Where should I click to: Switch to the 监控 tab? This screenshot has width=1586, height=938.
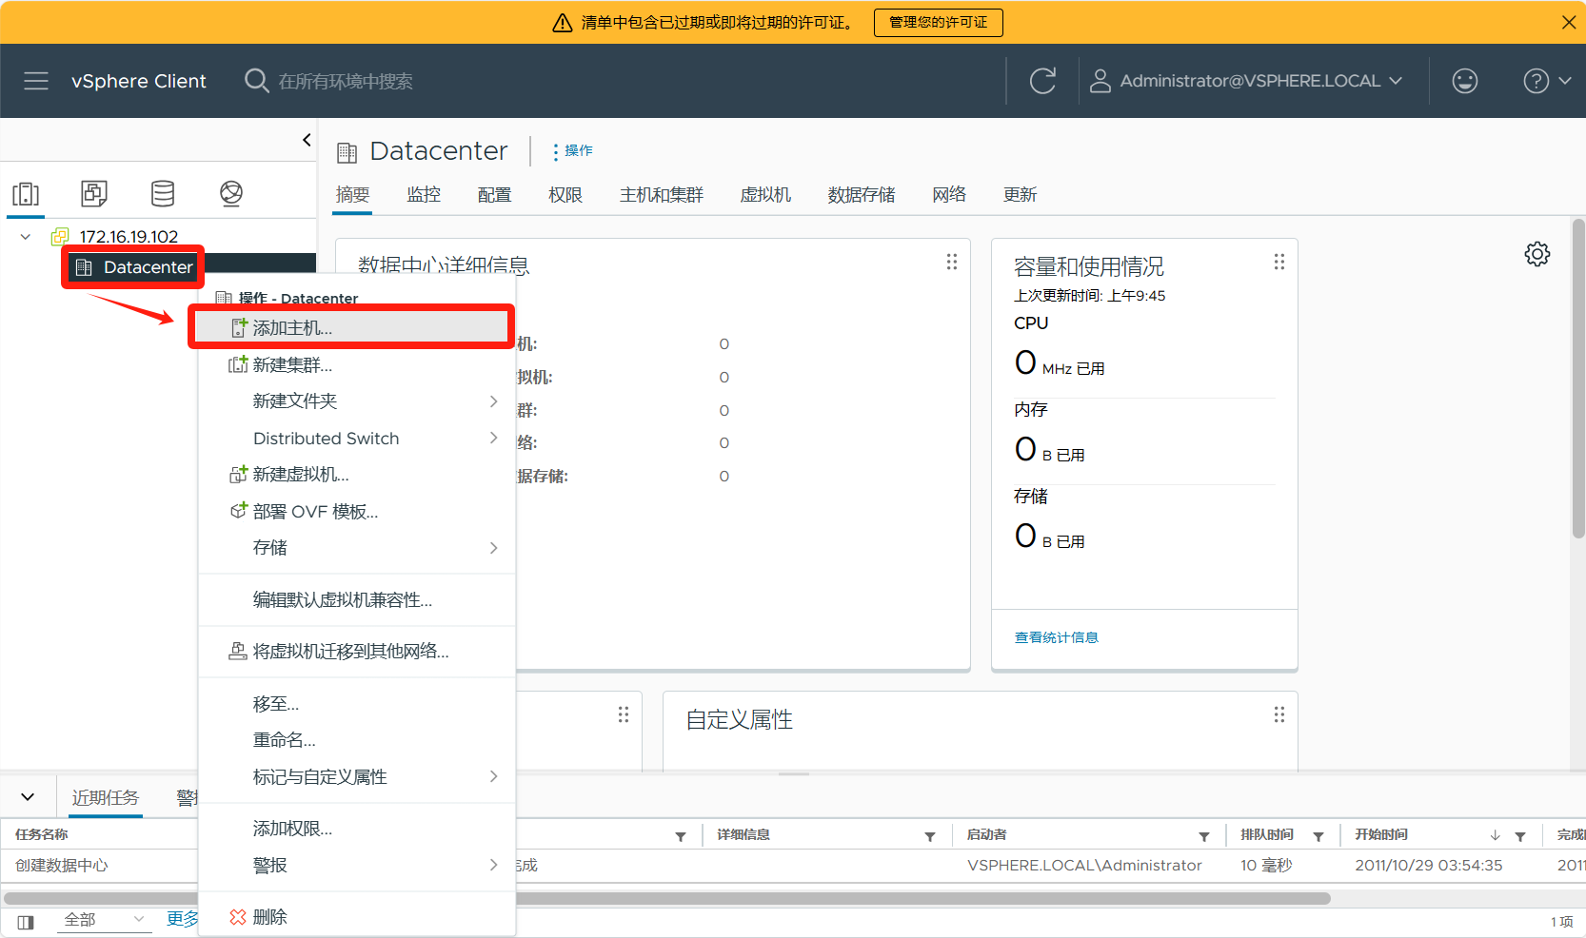pos(424,195)
